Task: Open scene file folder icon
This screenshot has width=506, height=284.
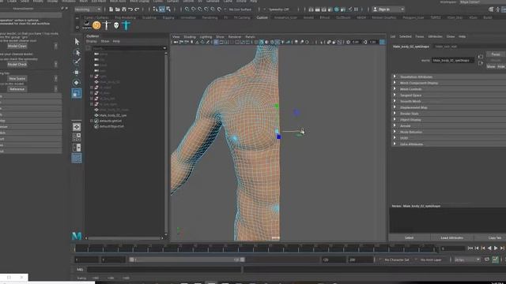Action: [x=118, y=9]
